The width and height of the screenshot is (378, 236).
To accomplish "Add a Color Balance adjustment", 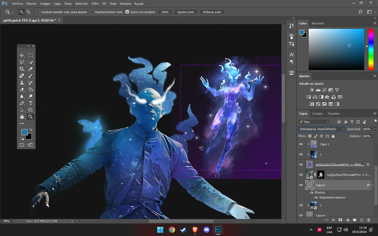I will coord(315,97).
